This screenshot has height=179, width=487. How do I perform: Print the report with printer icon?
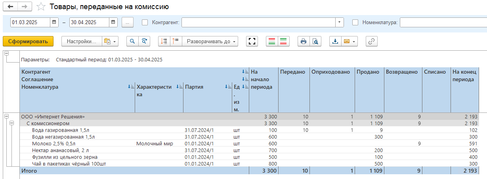pyautogui.click(x=304, y=41)
